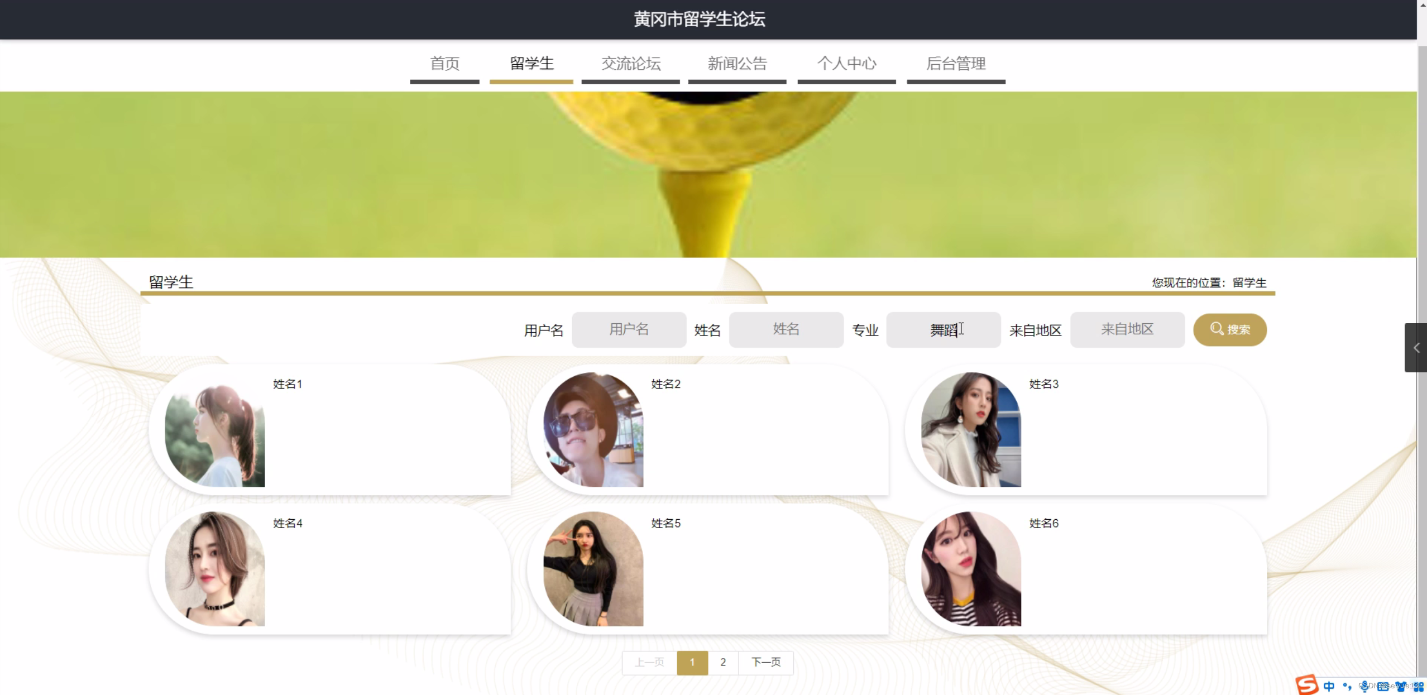Click the Sogou voice input microphone
The image size is (1427, 695).
pos(1364,687)
